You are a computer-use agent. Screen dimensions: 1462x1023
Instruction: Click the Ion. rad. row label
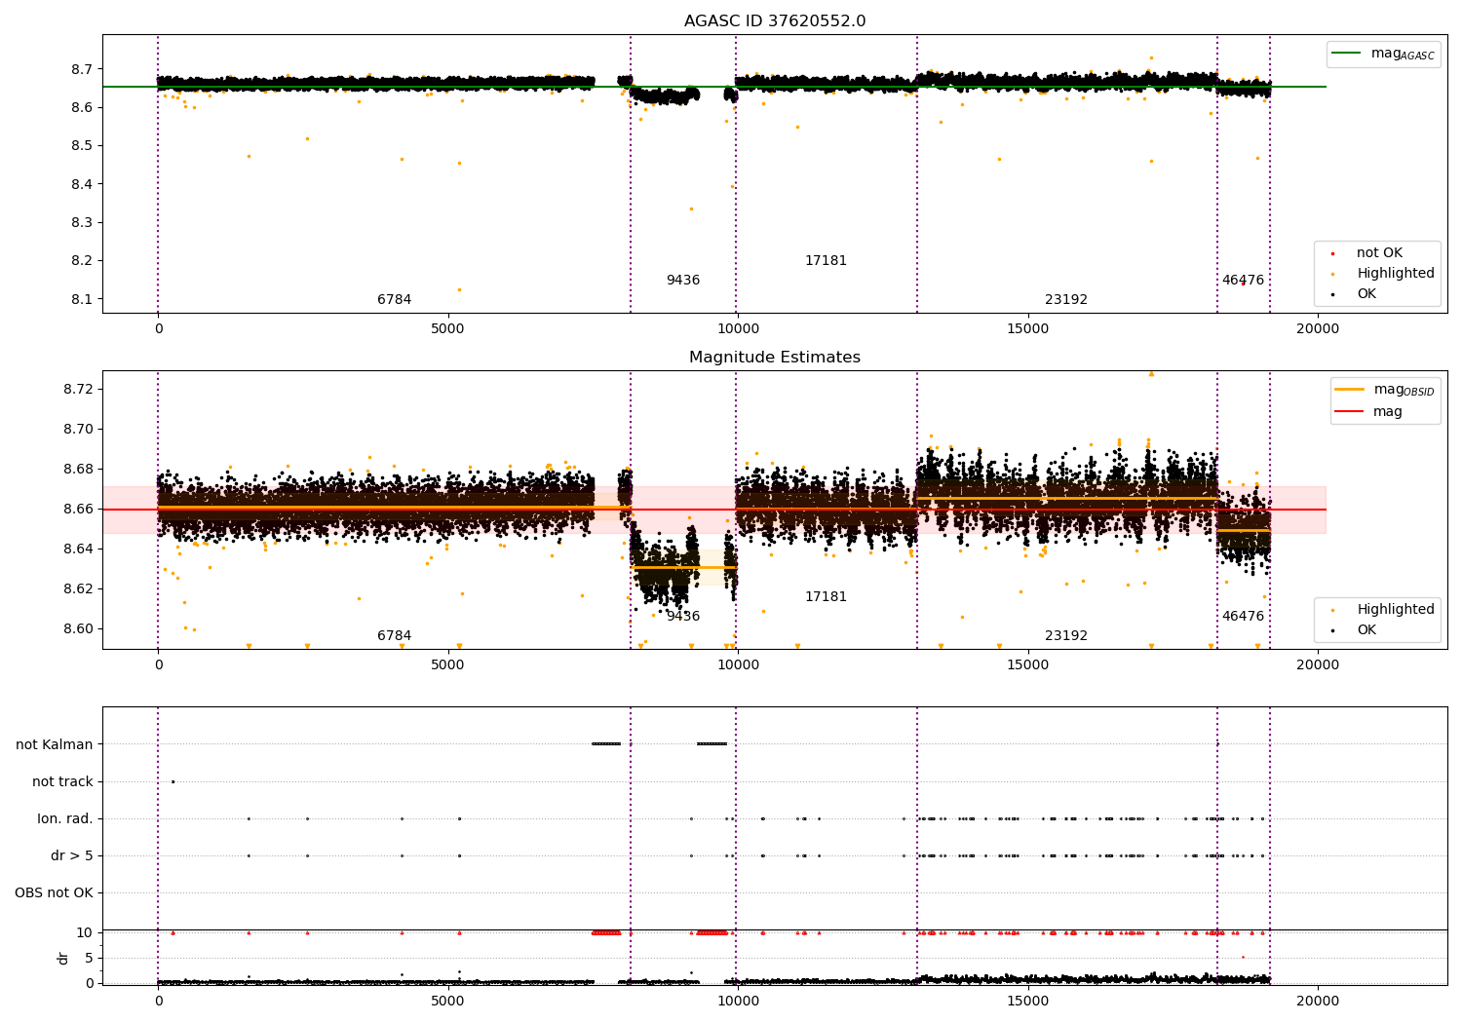65,819
